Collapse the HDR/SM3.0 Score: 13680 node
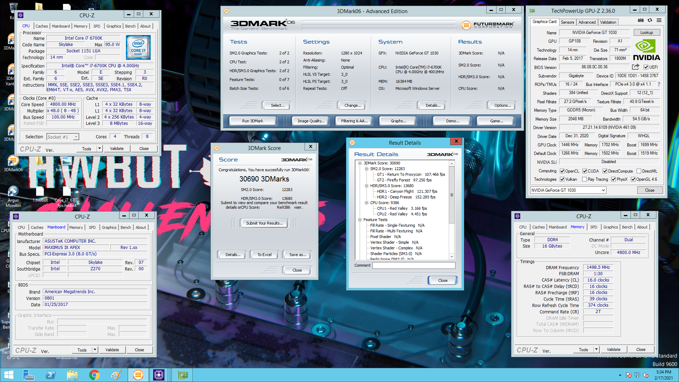This screenshot has height=382, width=679. (x=367, y=186)
